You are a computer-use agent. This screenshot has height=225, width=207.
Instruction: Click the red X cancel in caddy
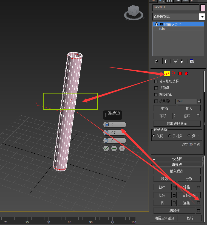click(x=122, y=148)
